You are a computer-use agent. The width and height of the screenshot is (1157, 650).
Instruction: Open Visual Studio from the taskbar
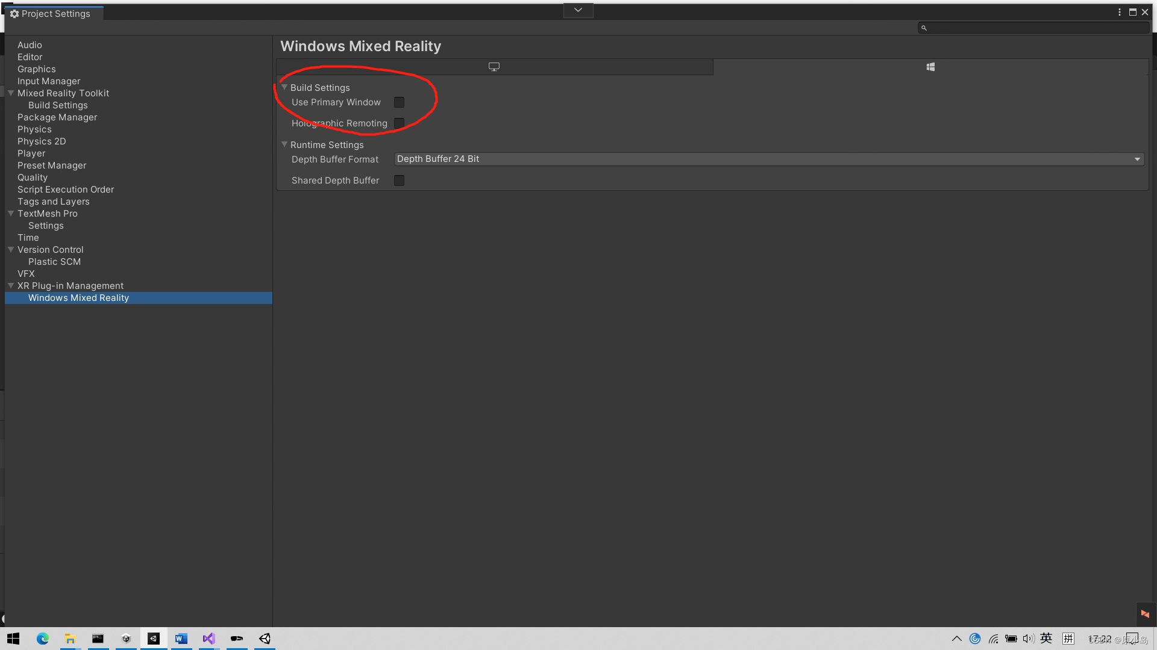209,639
